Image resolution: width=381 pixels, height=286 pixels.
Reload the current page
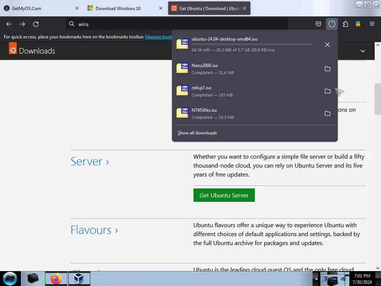36,24
